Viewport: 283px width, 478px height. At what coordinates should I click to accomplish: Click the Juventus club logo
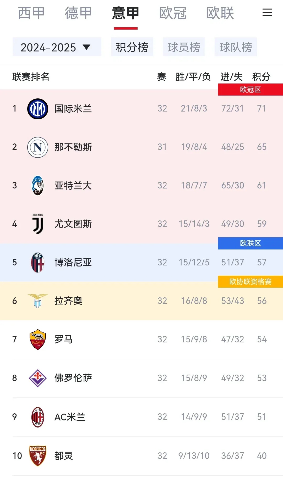tap(37, 224)
